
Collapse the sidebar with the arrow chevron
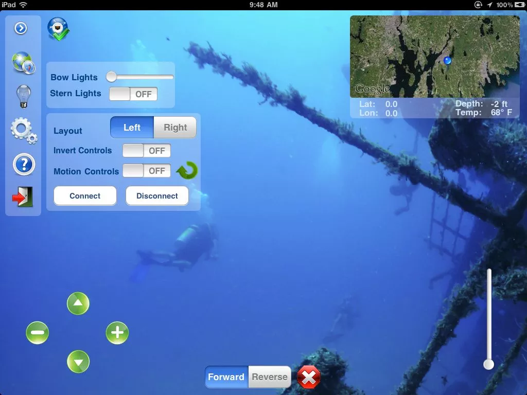point(21,28)
